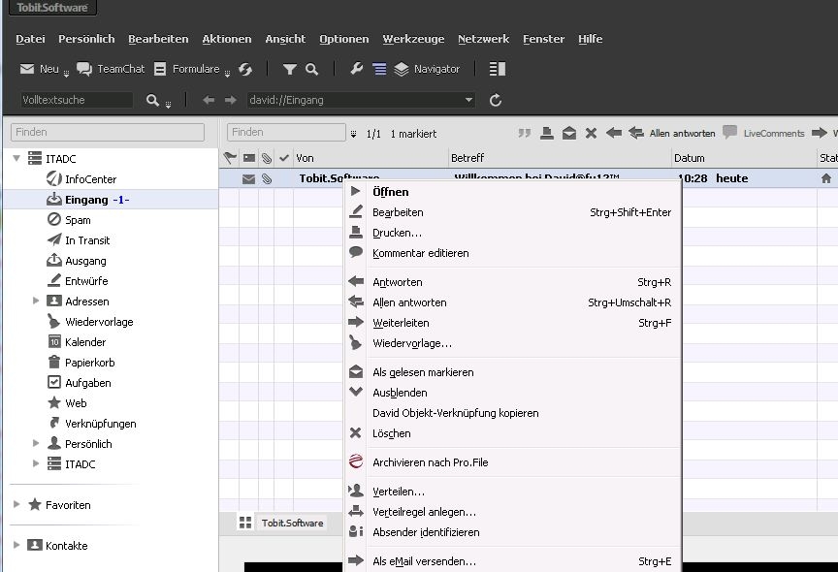838x572 pixels.
Task: Expand the Kontakte section
Action: [16, 545]
